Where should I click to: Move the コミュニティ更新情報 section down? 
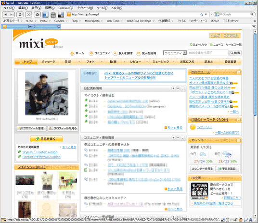pos(178,137)
